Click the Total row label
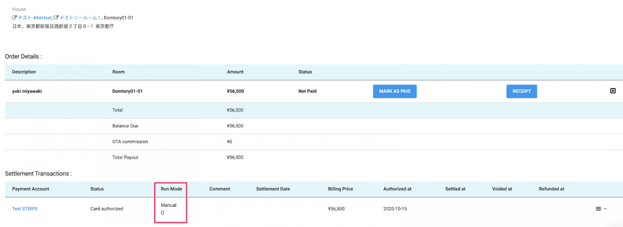The width and height of the screenshot is (623, 227). [x=118, y=110]
